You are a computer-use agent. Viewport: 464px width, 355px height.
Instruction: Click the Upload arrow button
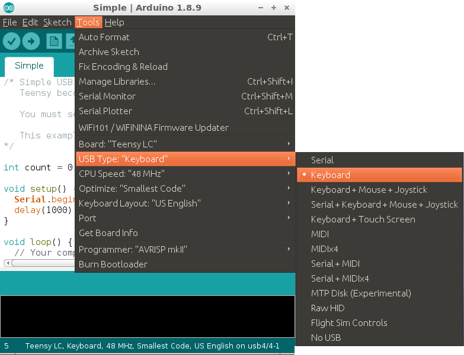pos(31,41)
